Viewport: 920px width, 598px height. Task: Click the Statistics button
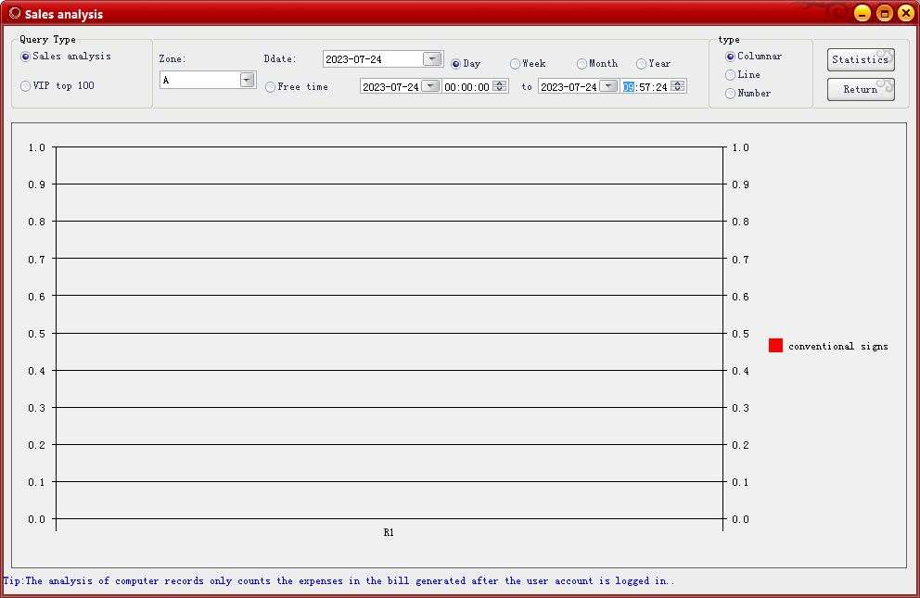tap(861, 59)
